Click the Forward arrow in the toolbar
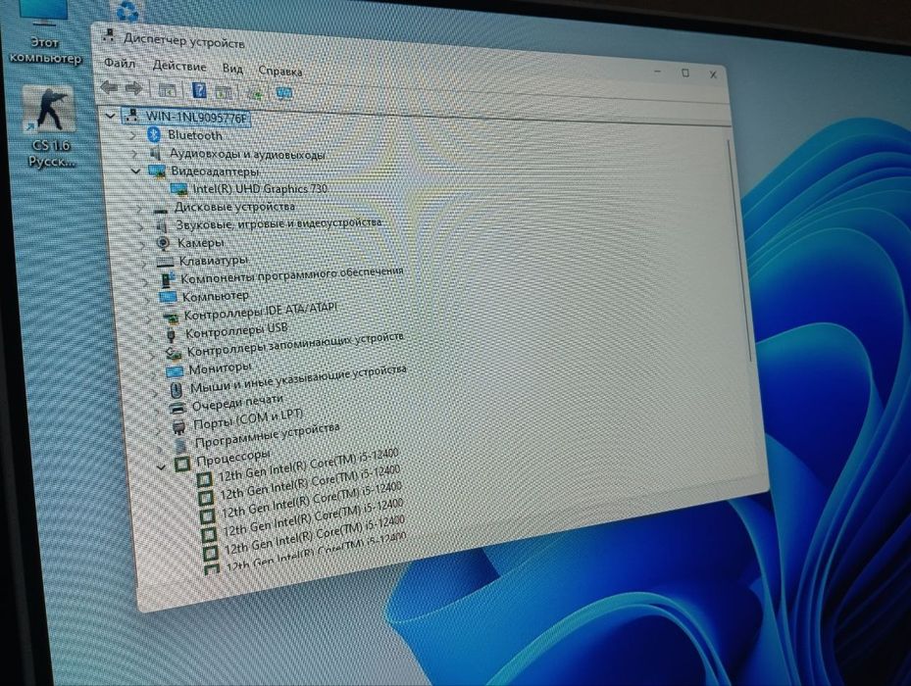This screenshot has width=911, height=686. tap(134, 89)
